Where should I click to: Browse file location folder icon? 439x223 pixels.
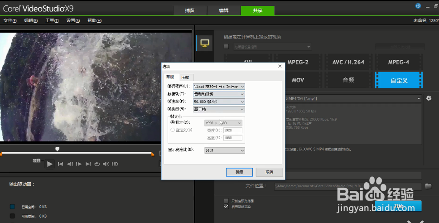(x=429, y=186)
